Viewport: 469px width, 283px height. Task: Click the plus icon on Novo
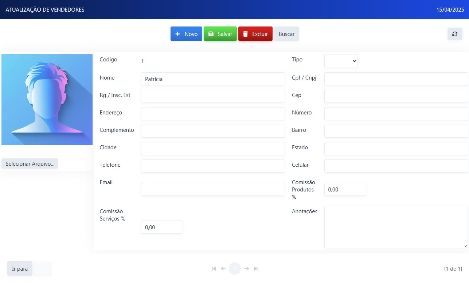coord(178,34)
